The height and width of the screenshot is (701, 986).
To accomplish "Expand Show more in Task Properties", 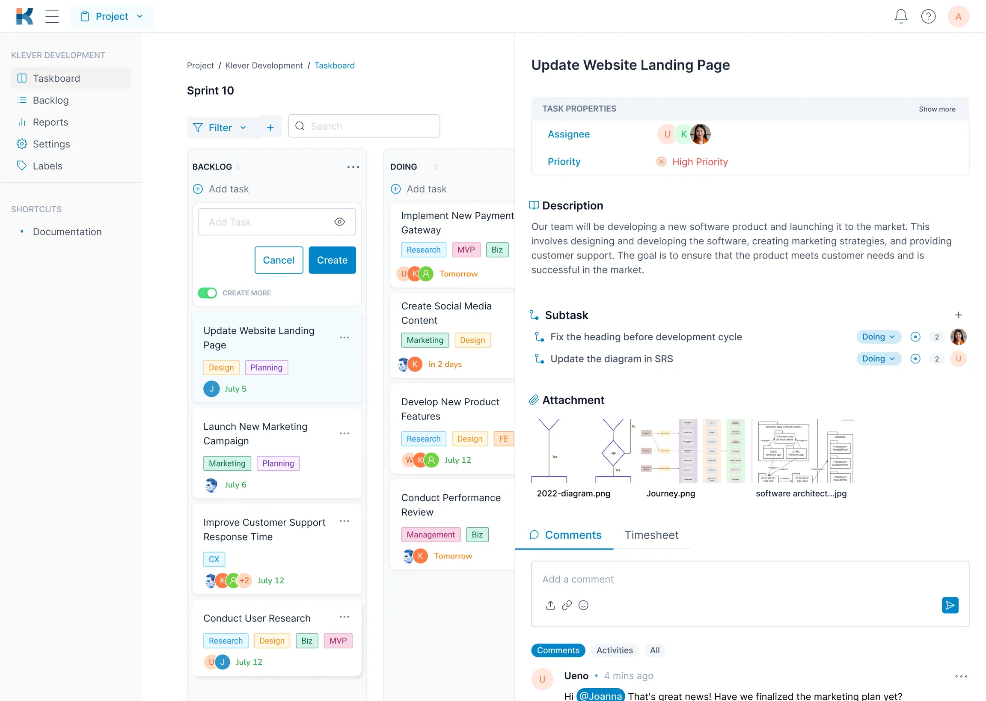I will [x=938, y=109].
